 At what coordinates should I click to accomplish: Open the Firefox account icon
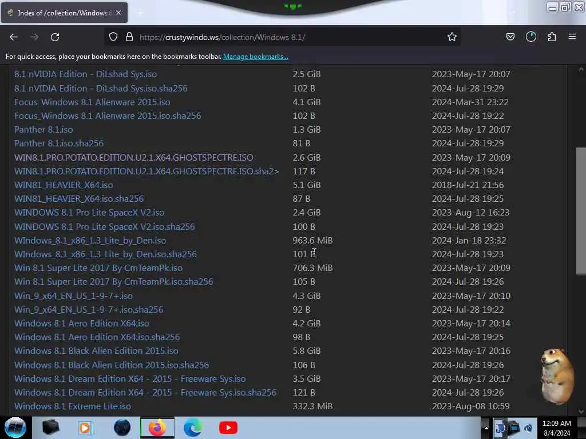tap(531, 37)
